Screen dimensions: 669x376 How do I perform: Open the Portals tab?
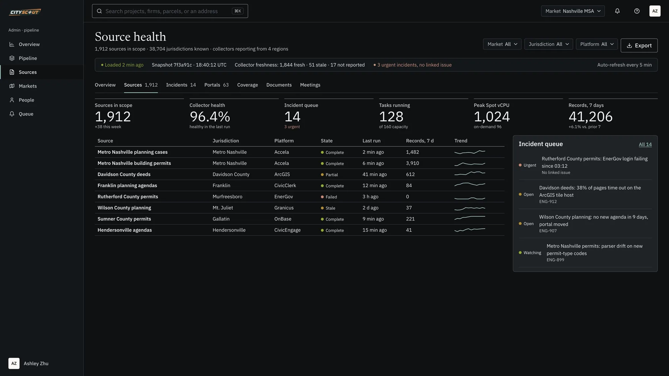[216, 85]
